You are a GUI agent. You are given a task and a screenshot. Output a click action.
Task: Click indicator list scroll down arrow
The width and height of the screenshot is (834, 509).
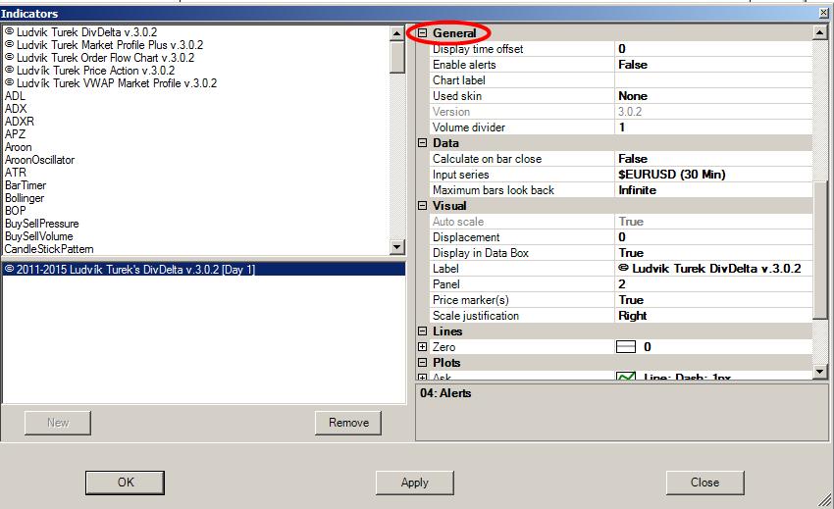[x=397, y=247]
